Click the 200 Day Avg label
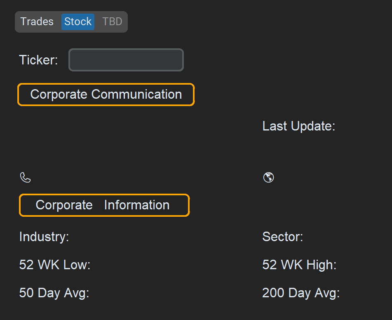This screenshot has height=320, width=392. click(x=301, y=293)
